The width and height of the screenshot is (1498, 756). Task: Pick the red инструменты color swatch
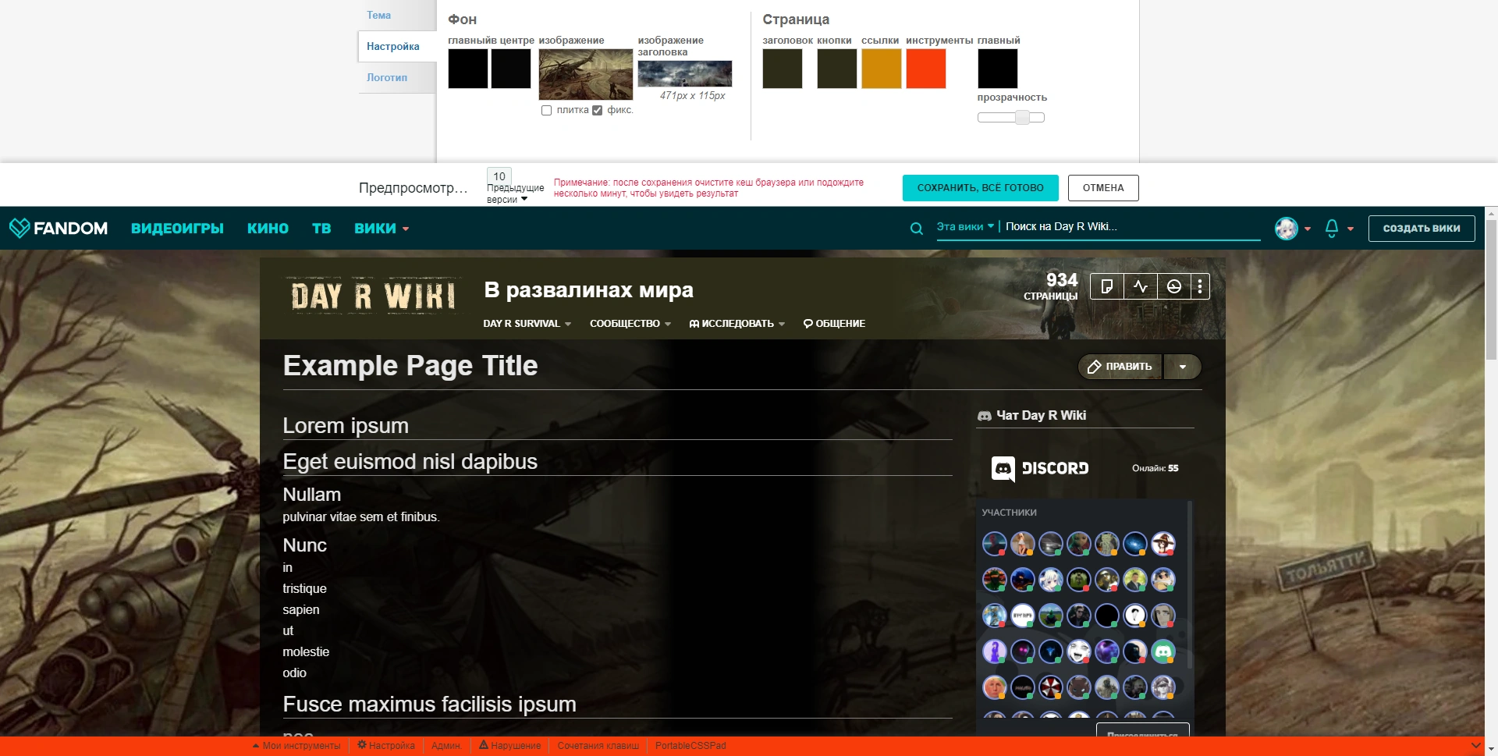click(x=926, y=69)
